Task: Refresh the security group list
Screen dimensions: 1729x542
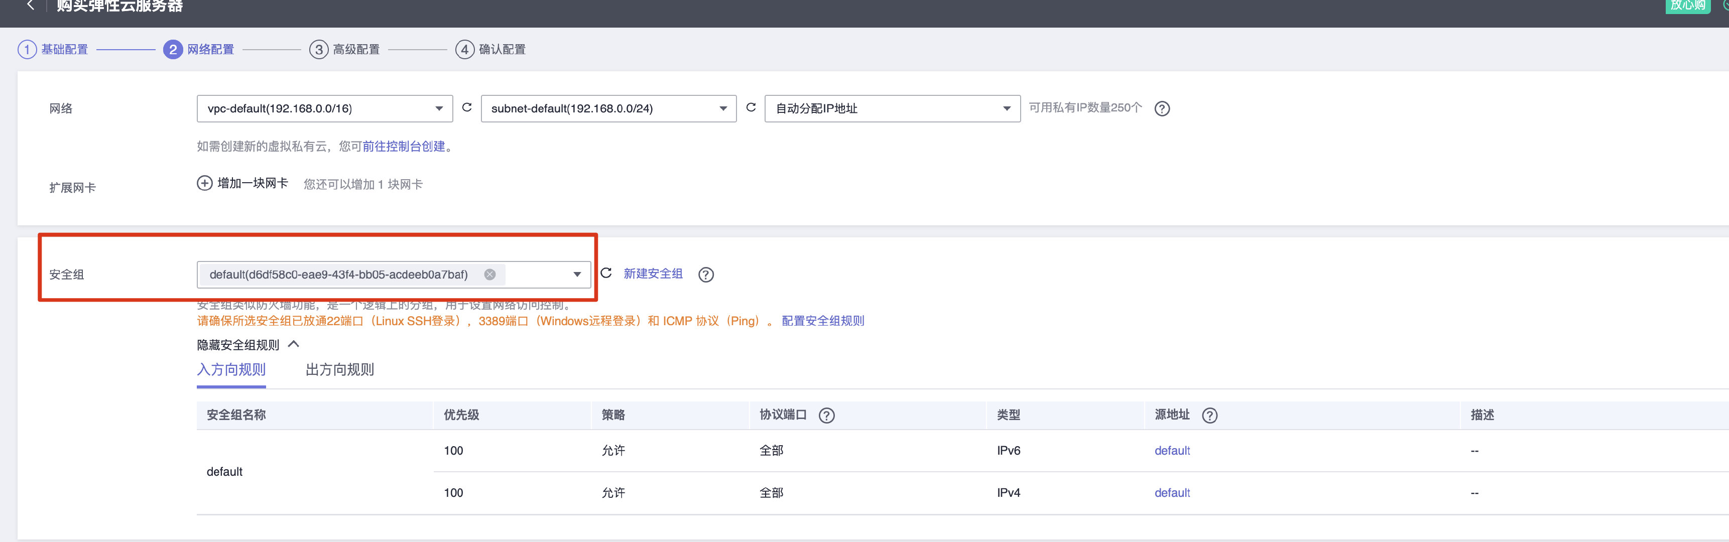Action: point(606,273)
